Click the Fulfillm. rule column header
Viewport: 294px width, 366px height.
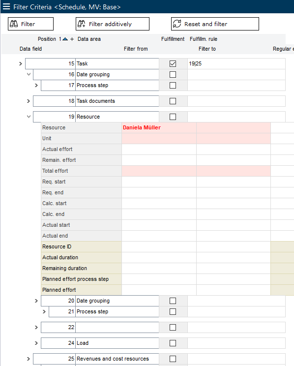tap(204, 39)
